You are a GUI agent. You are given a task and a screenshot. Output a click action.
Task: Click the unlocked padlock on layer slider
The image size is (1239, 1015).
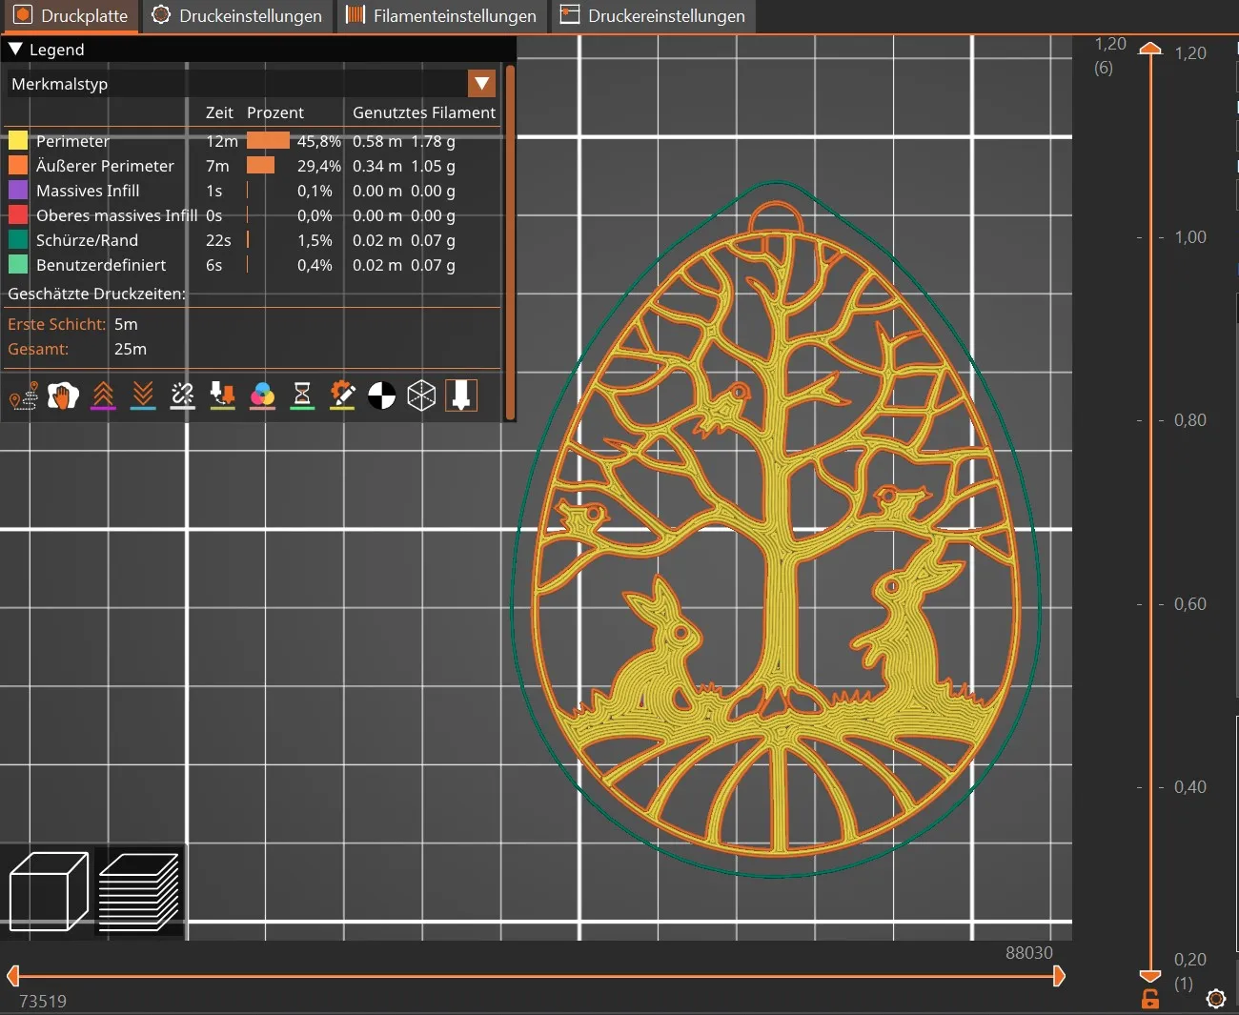[1150, 999]
